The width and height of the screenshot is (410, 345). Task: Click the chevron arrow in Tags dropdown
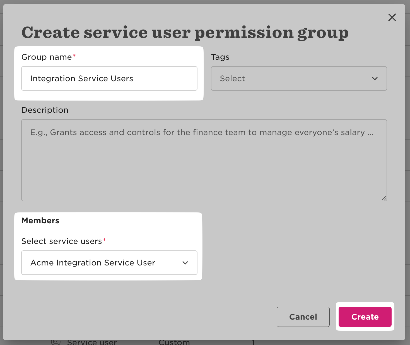click(375, 79)
